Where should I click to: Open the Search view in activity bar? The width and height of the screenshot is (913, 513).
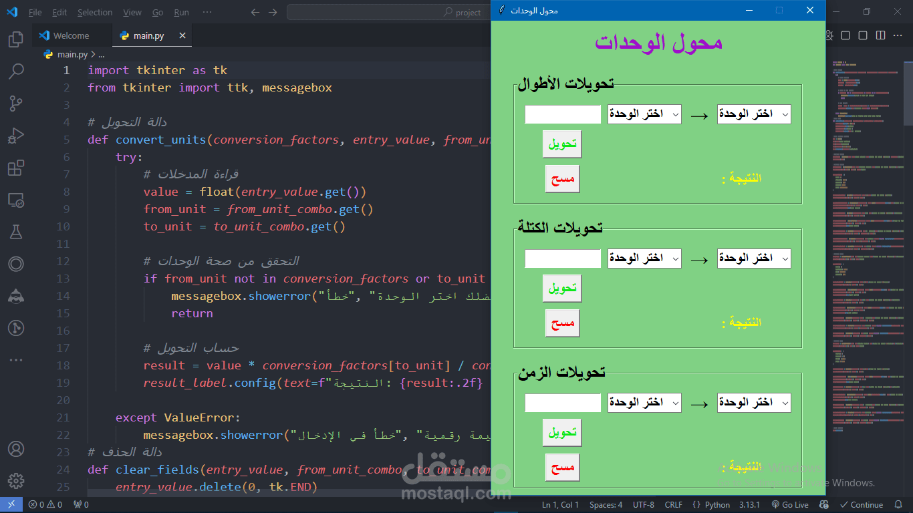[16, 71]
